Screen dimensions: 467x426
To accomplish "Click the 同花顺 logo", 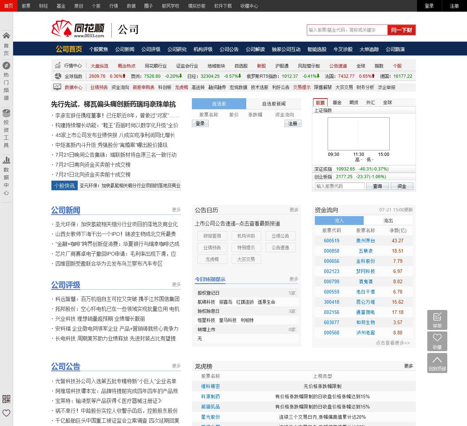I will click(x=78, y=29).
